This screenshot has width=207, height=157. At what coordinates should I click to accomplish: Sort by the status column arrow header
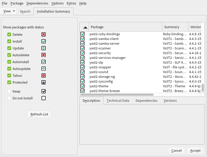(84, 27)
